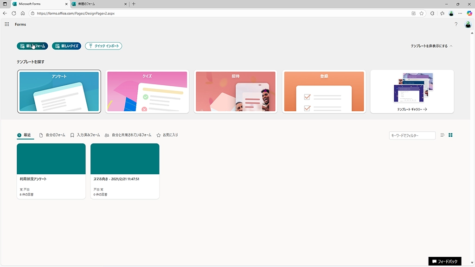
Task: Go to browser home icon
Action: click(x=23, y=13)
